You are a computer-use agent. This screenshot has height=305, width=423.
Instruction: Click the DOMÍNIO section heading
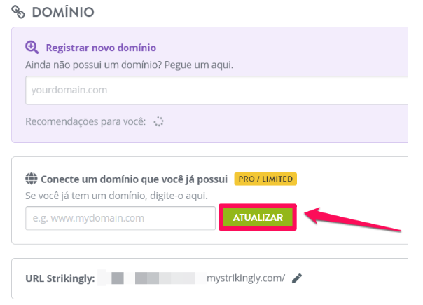[x=63, y=12]
